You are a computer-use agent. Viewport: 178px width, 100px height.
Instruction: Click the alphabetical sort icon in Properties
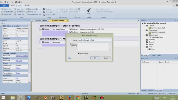click(x=4, y=23)
